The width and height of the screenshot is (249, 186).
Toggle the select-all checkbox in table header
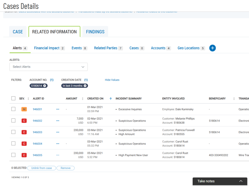13,98
